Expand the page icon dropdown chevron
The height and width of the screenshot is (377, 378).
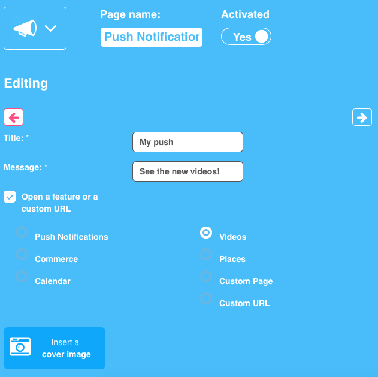[x=50, y=28]
